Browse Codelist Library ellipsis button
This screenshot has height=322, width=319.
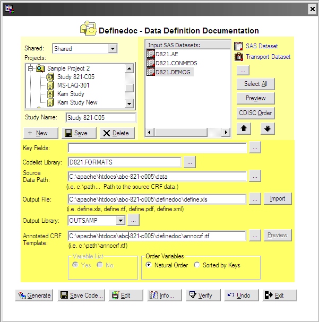click(189, 162)
